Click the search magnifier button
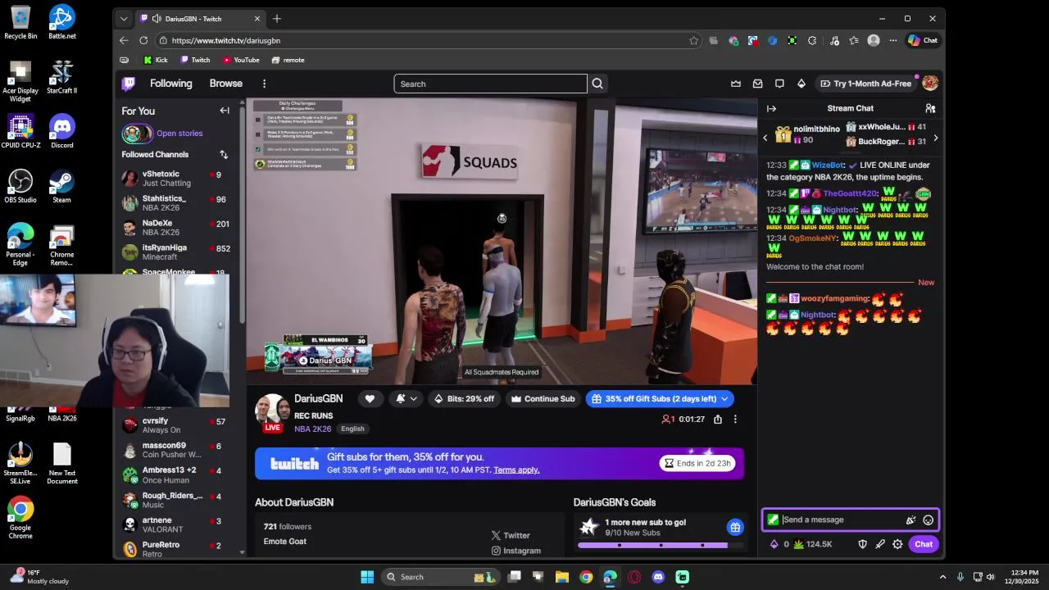The height and width of the screenshot is (590, 1049). 597,84
